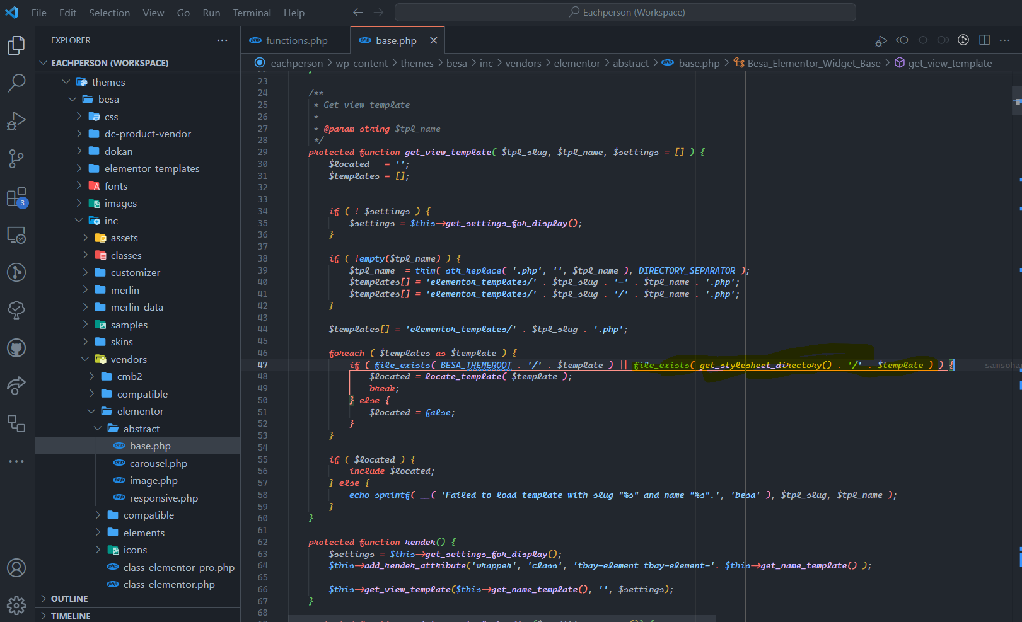Close the base.php tab
Viewport: 1022px width, 622px height.
click(433, 40)
